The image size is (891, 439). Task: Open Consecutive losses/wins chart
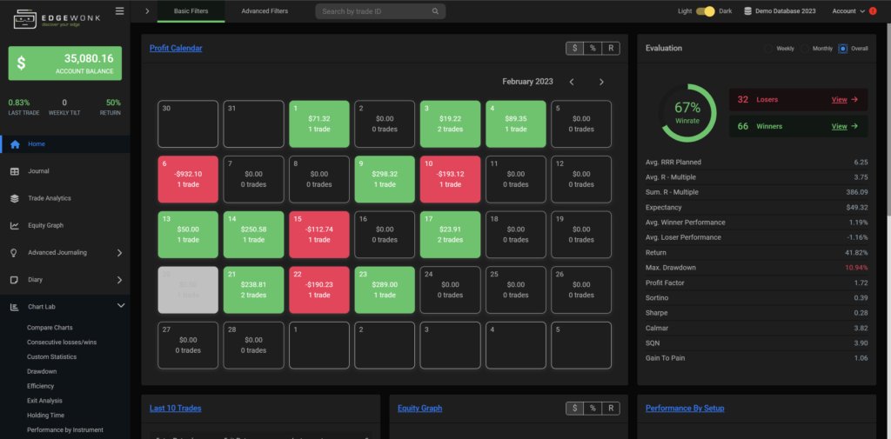pyautogui.click(x=62, y=343)
